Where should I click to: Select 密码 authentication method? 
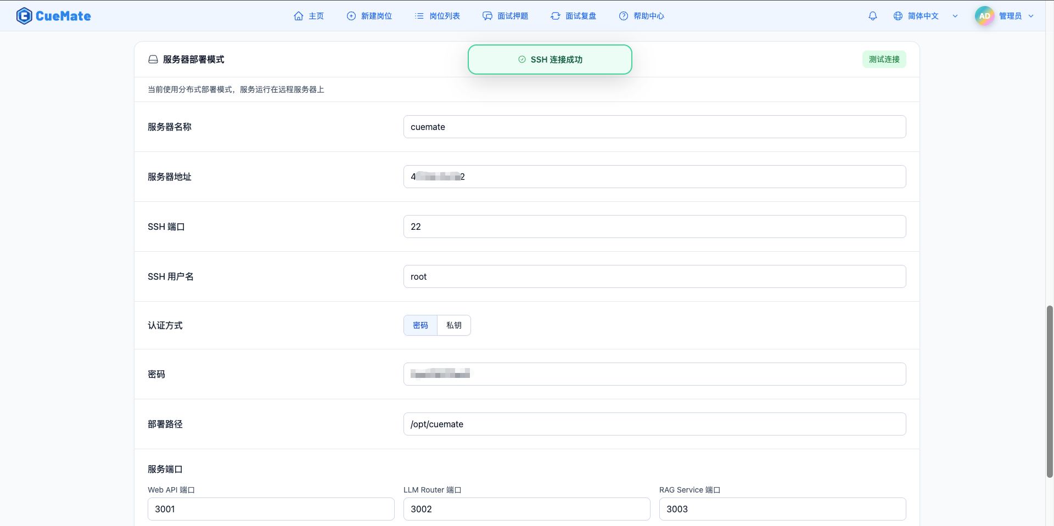click(421, 325)
